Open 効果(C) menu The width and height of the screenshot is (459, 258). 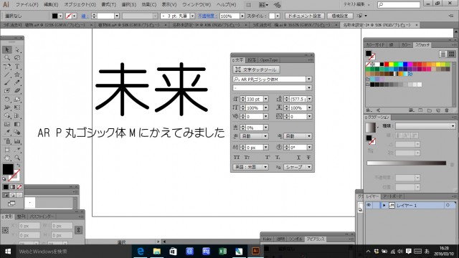[148, 5]
